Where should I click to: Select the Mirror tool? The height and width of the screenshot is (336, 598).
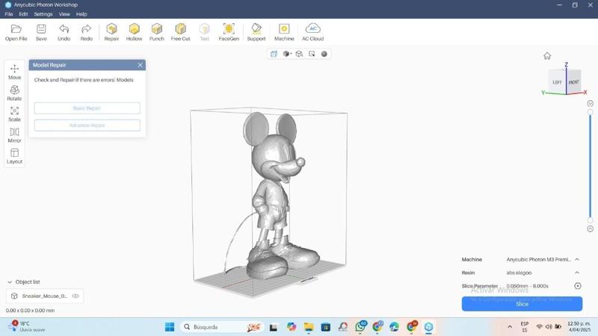(14, 135)
